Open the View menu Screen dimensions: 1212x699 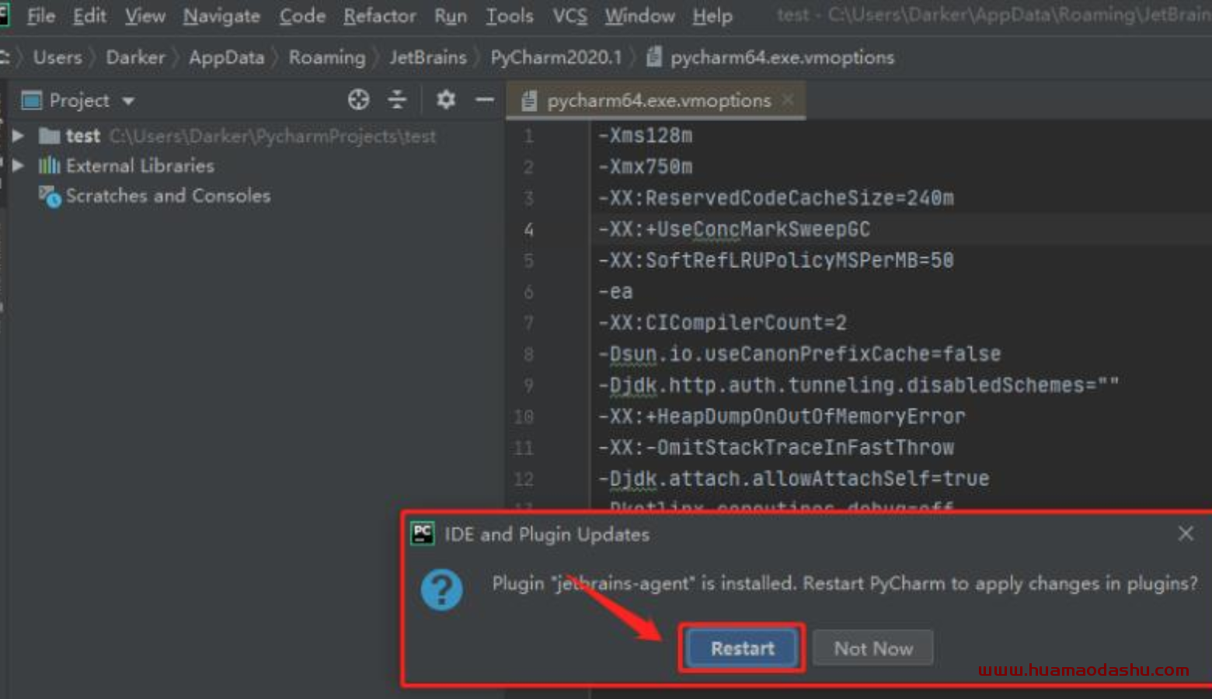pos(145,16)
